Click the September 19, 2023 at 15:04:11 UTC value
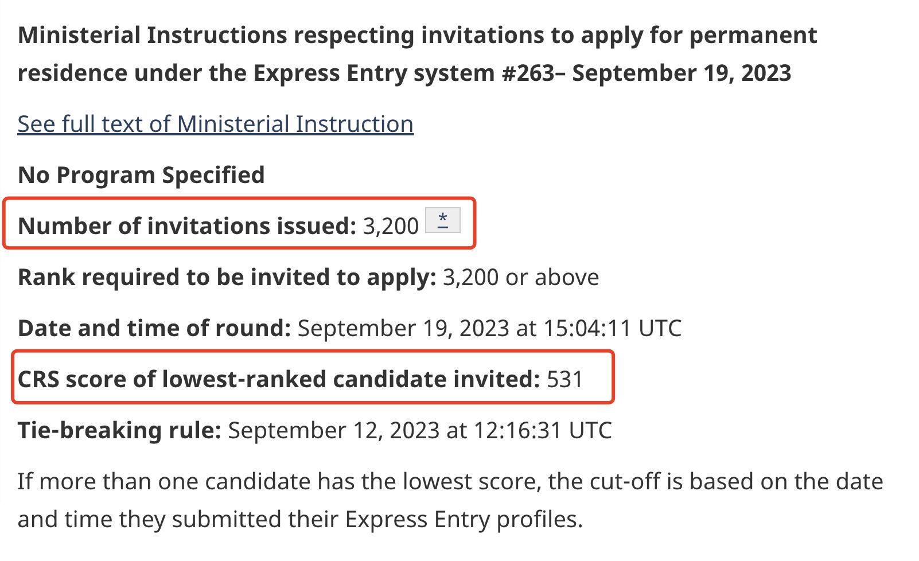This screenshot has height=561, width=919. coord(489,328)
